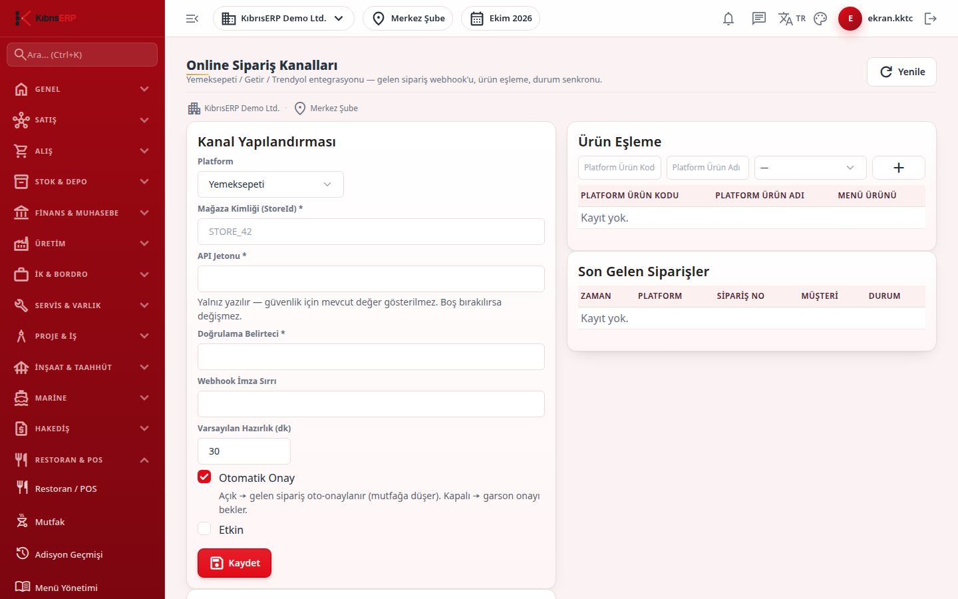The image size is (958, 599).
Task: Open the messages chat icon
Action: (759, 19)
